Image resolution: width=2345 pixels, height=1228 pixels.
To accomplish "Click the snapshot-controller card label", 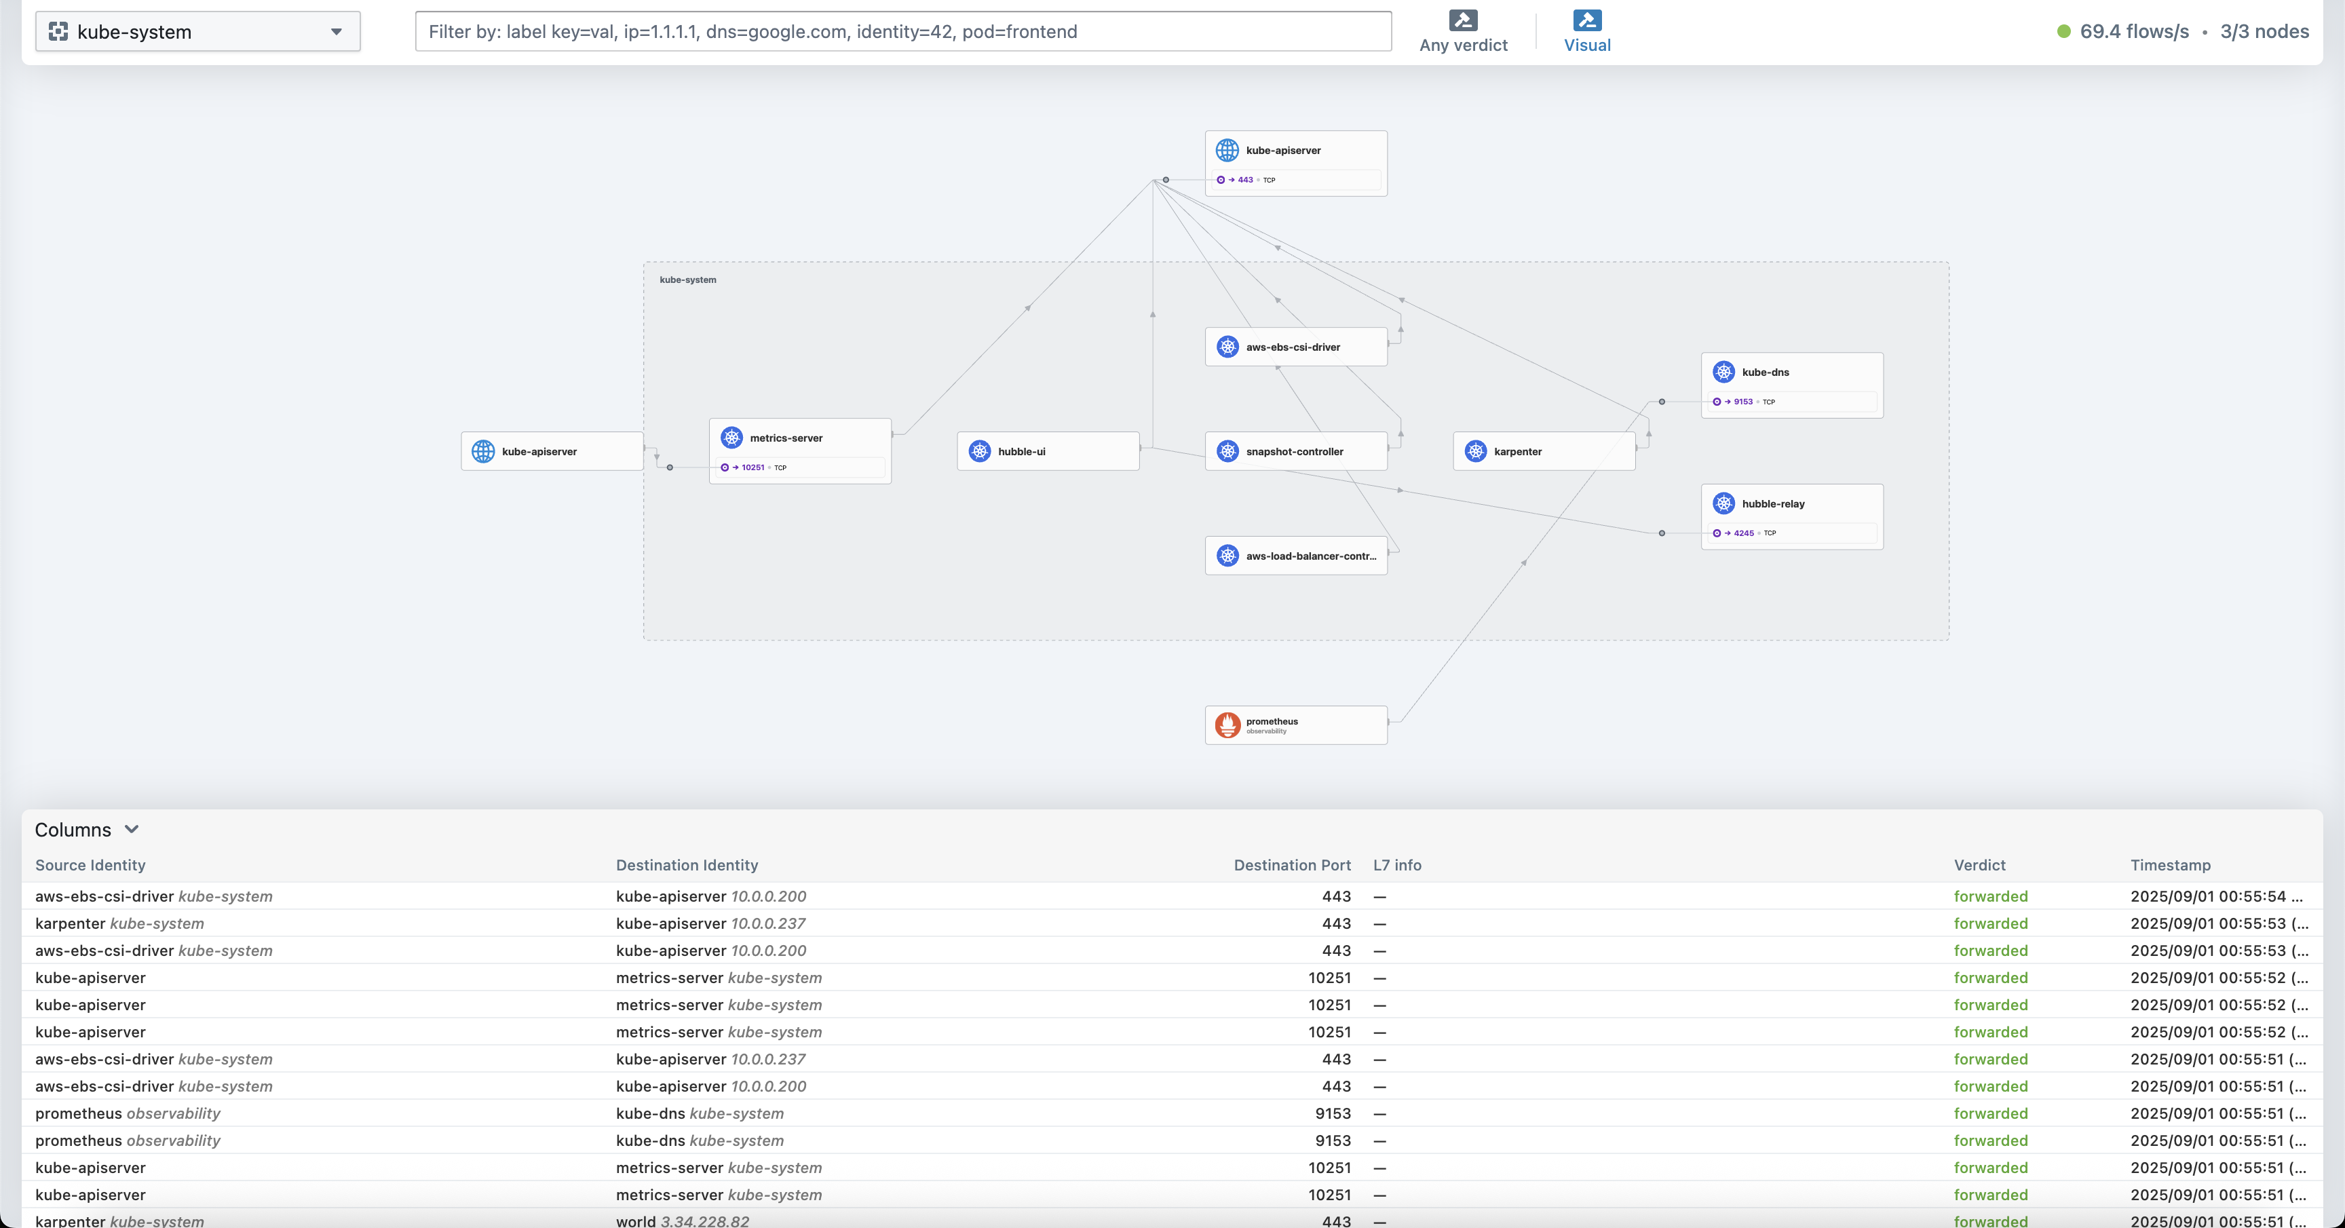I will tap(1295, 453).
